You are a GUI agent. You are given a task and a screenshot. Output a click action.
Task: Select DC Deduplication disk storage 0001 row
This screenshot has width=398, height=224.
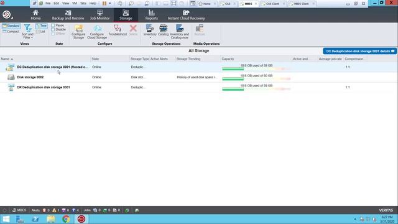point(199,67)
